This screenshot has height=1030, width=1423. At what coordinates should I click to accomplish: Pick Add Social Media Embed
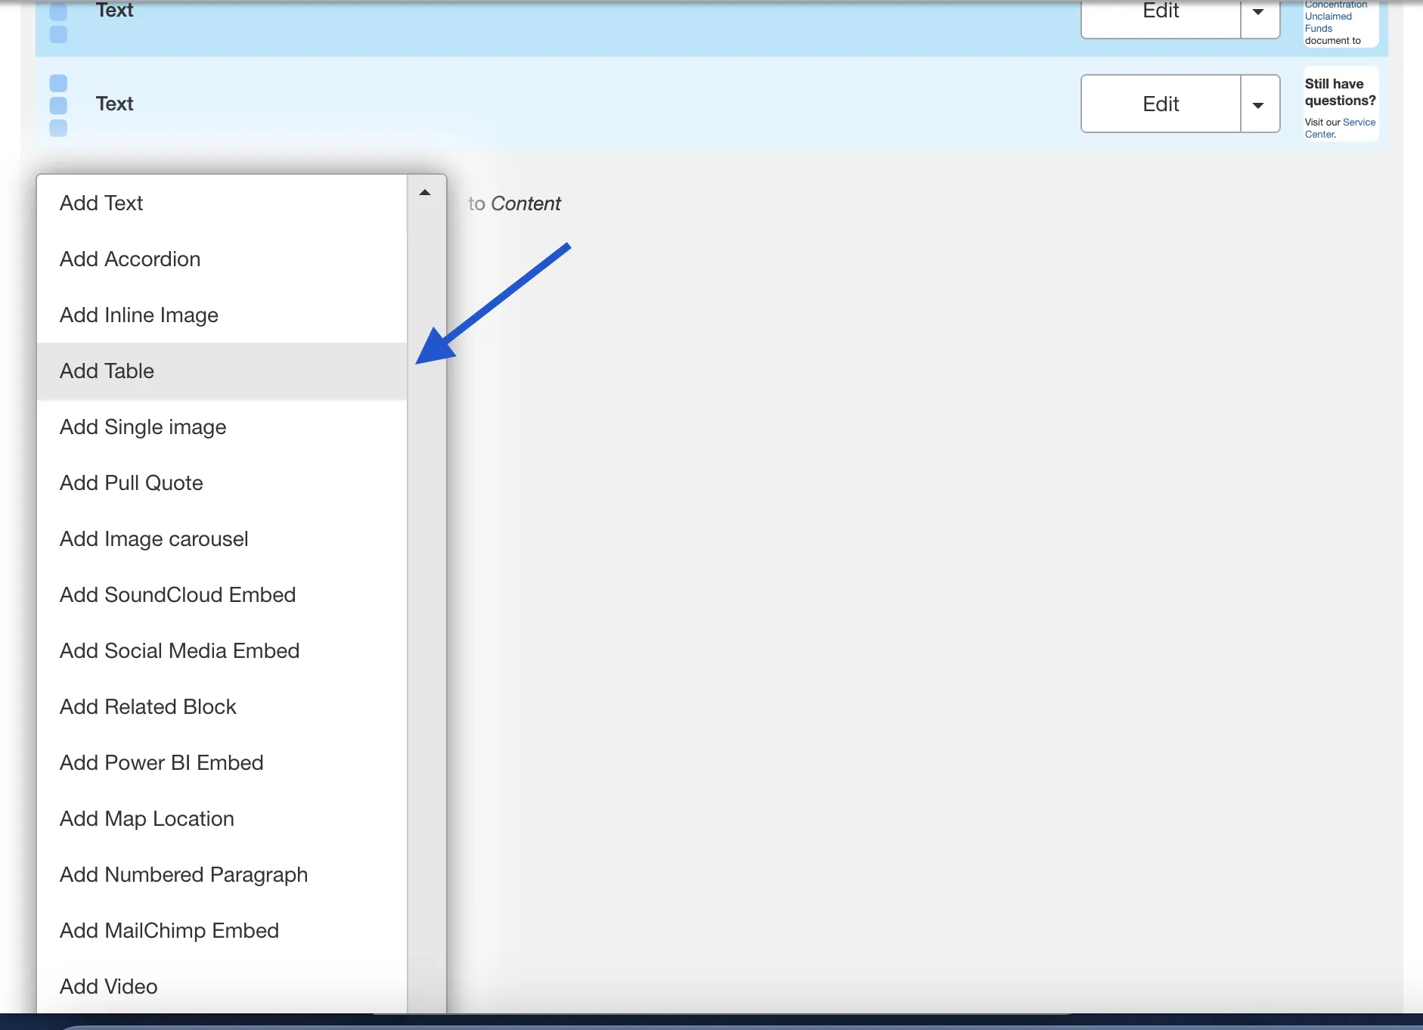222,650
